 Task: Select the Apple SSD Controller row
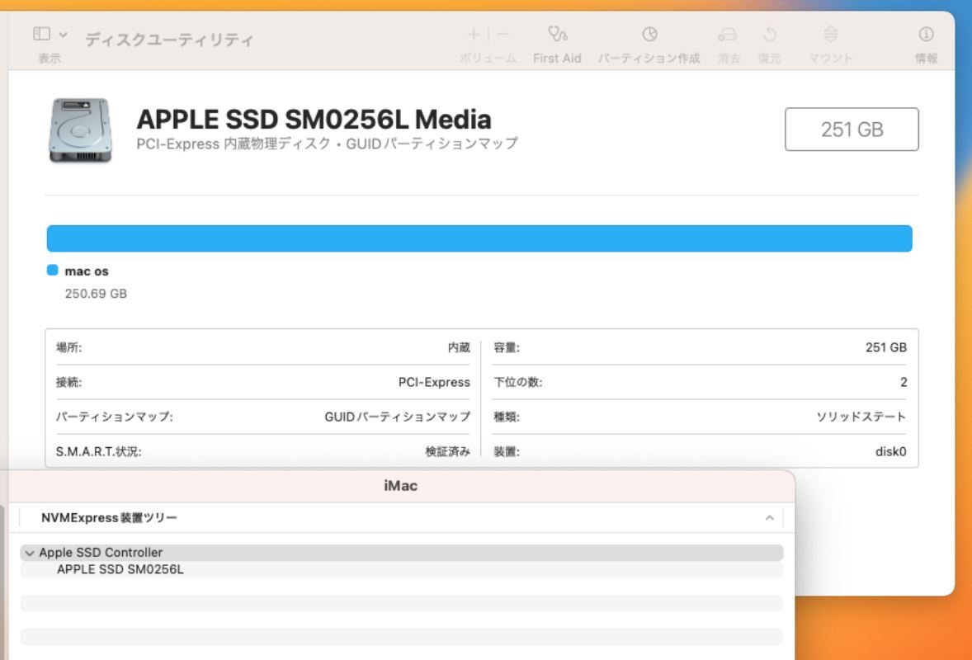pyautogui.click(x=402, y=553)
